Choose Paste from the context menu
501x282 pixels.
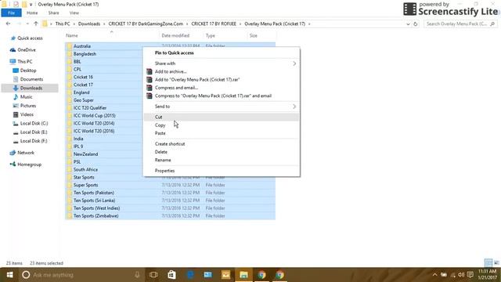point(222,133)
